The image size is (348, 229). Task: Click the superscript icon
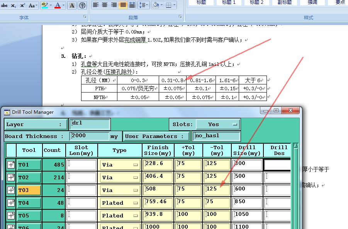point(22,5)
